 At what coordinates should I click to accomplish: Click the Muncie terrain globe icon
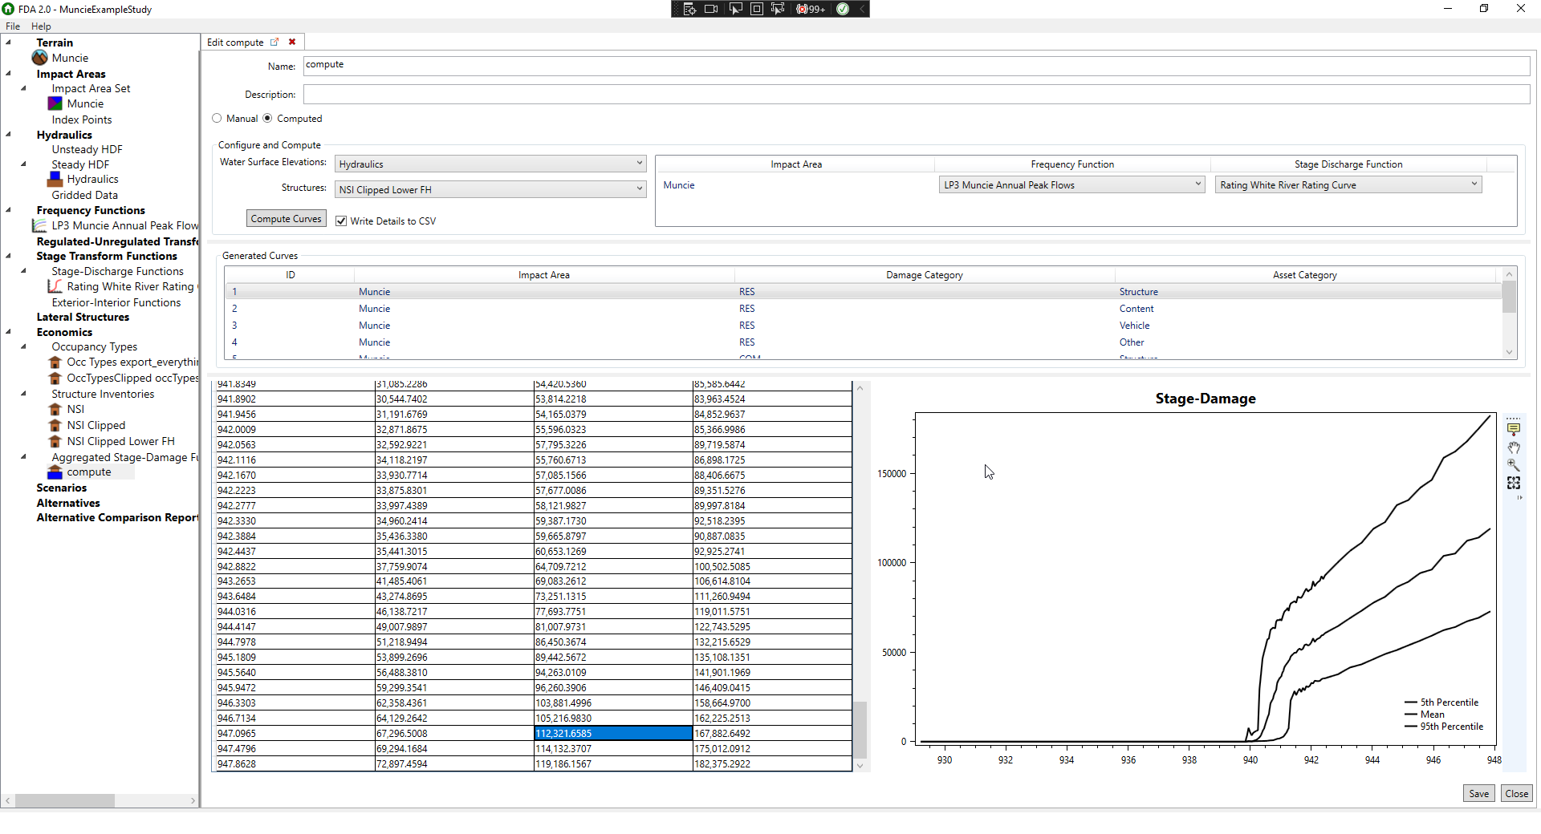(40, 57)
